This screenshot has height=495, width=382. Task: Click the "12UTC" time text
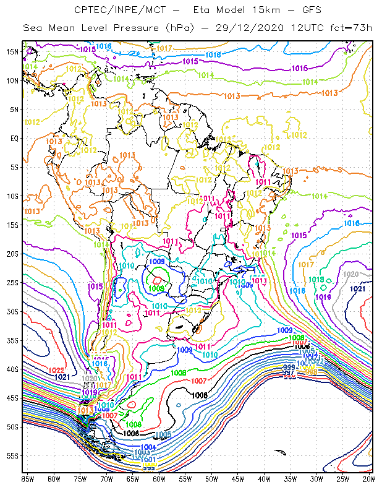click(308, 28)
